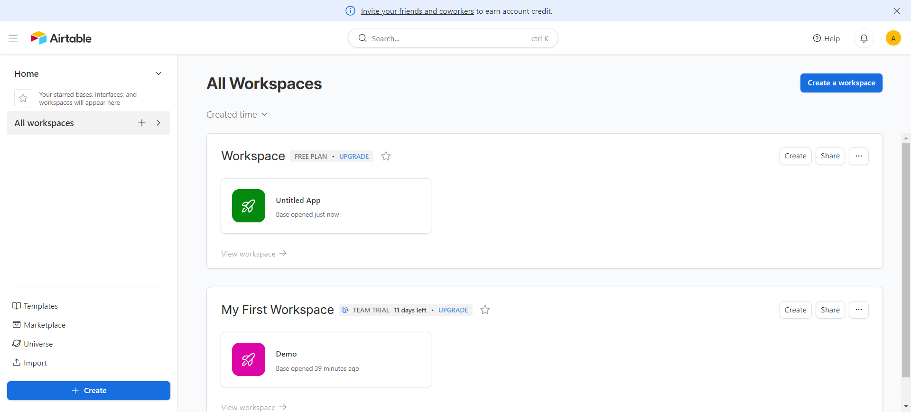Open the hamburger sidebar menu
The image size is (911, 412).
13,38
